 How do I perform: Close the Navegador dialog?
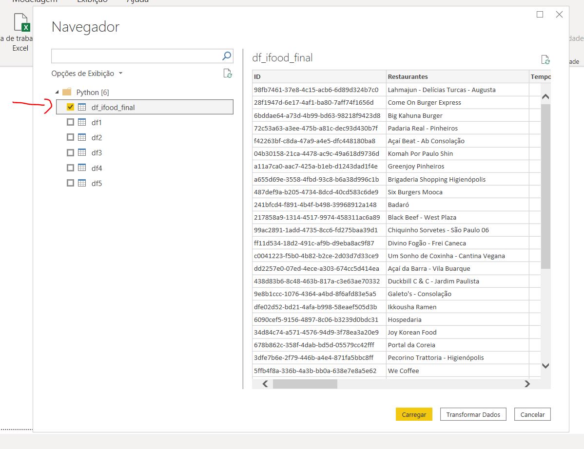pos(559,15)
